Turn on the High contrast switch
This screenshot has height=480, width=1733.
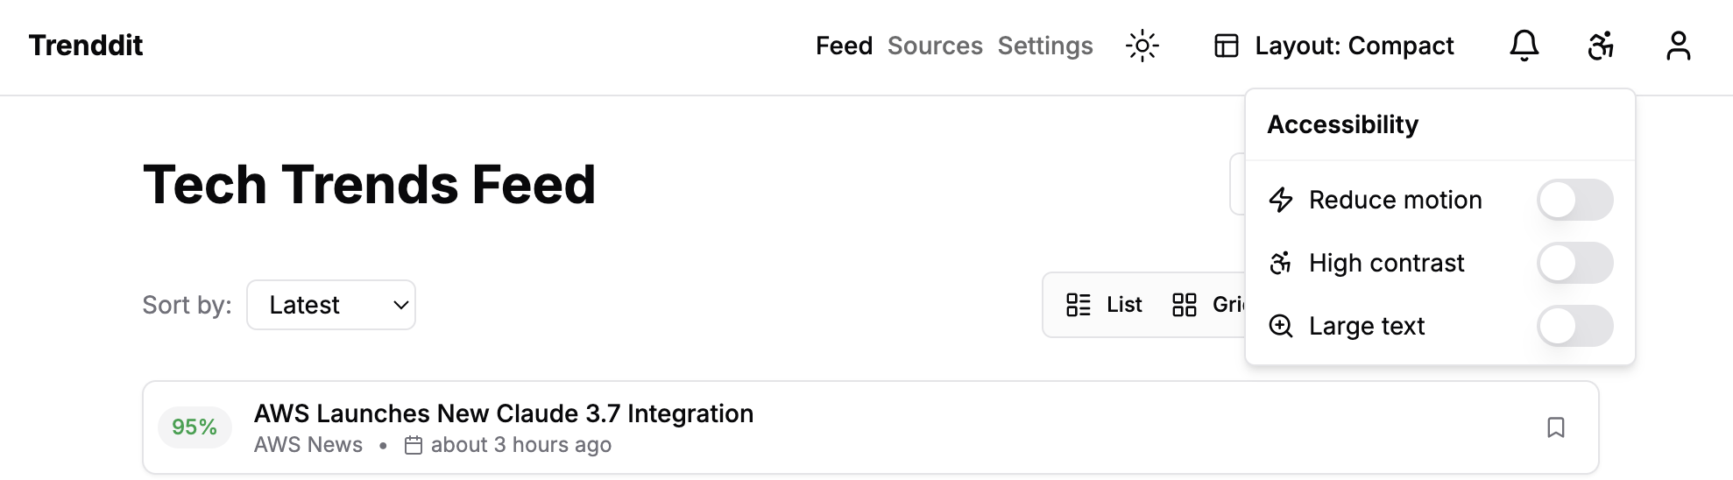[x=1574, y=263]
